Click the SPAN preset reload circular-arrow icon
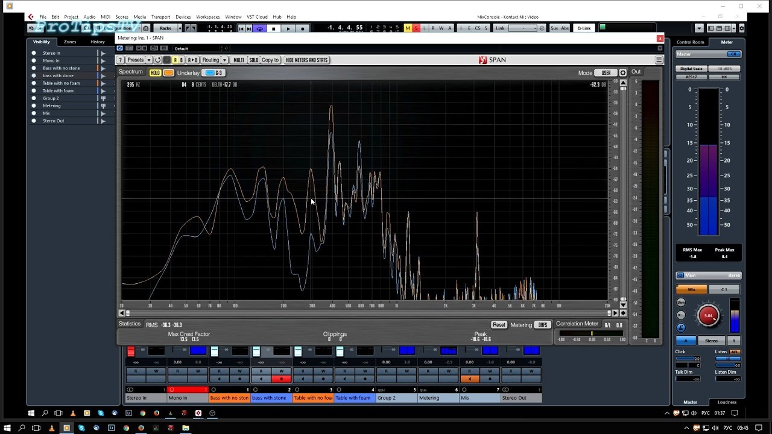The image size is (772, 434). click(x=158, y=60)
